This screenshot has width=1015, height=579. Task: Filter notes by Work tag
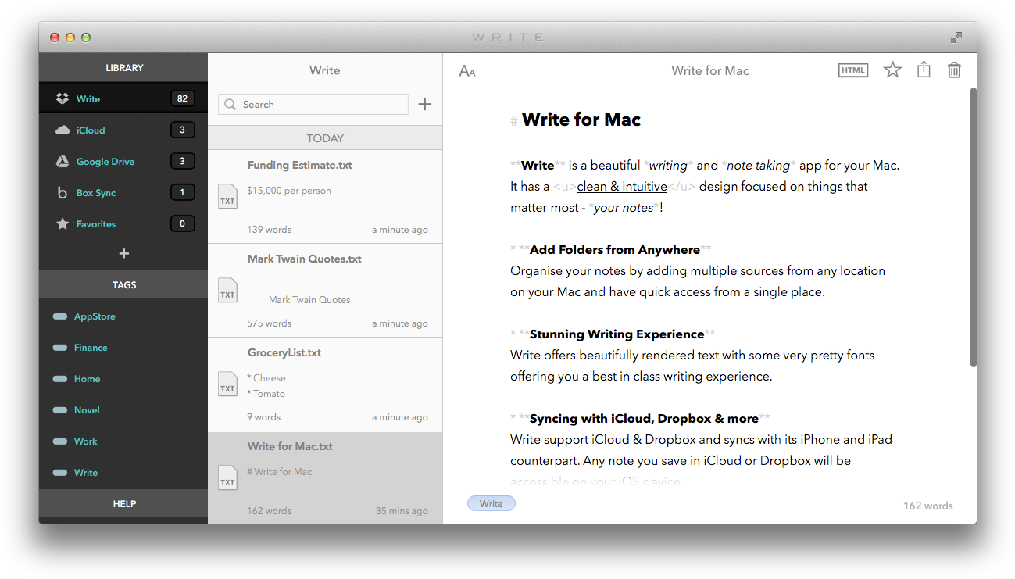point(123,441)
